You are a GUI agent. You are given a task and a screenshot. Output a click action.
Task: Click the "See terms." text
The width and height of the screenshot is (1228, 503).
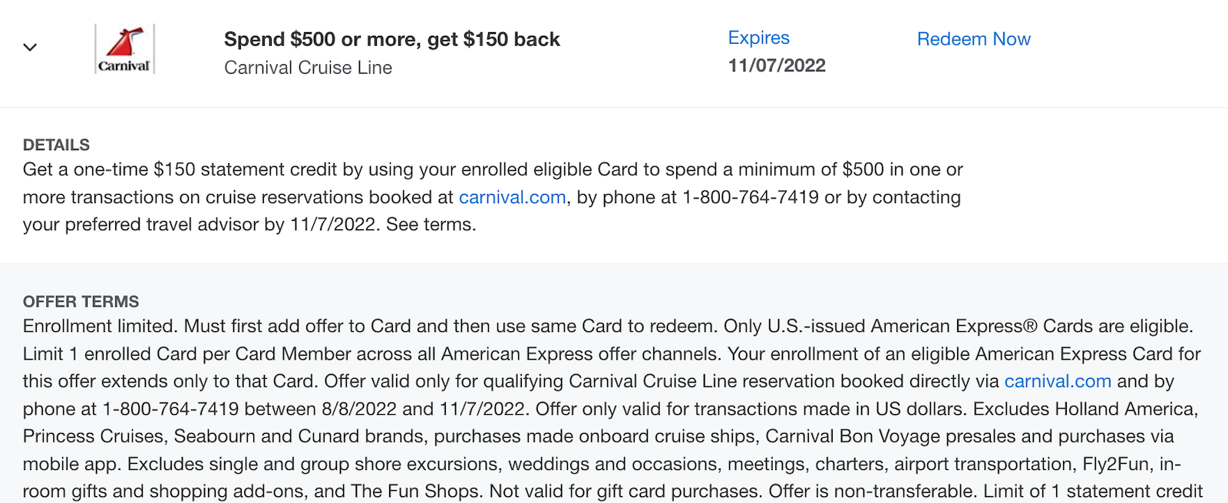pos(431,225)
